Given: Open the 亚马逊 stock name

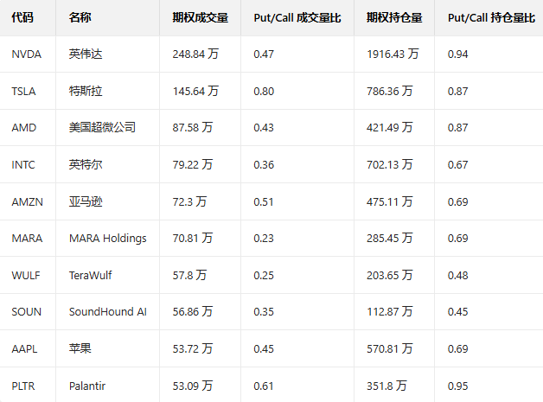Looking at the screenshot, I should [x=86, y=201].
